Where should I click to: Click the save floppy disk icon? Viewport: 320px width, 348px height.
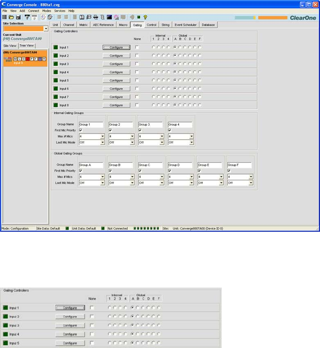pos(18,17)
